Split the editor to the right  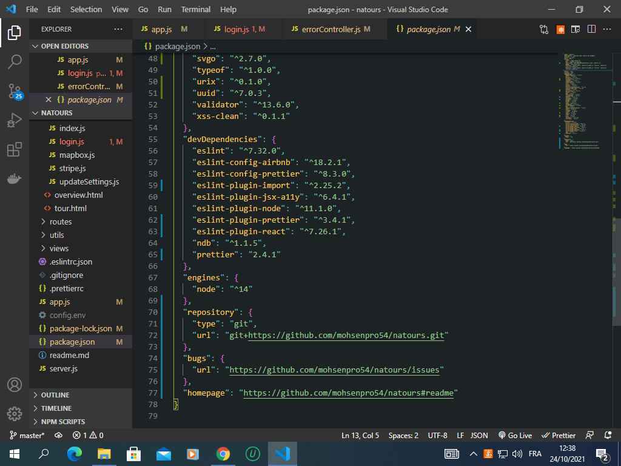point(591,29)
